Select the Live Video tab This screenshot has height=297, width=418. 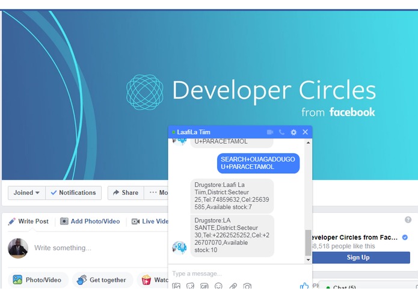pyautogui.click(x=150, y=221)
